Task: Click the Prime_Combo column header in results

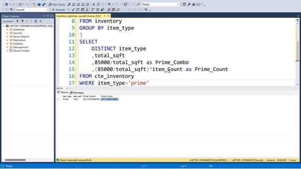Action: [x=89, y=96]
